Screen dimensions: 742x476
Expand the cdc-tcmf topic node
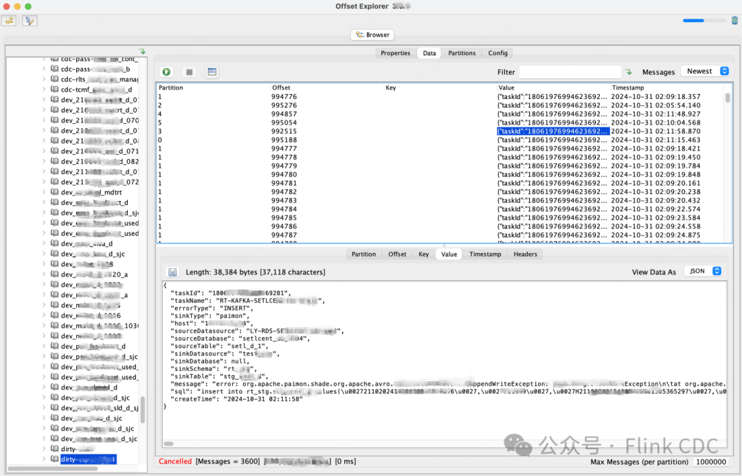[x=44, y=89]
